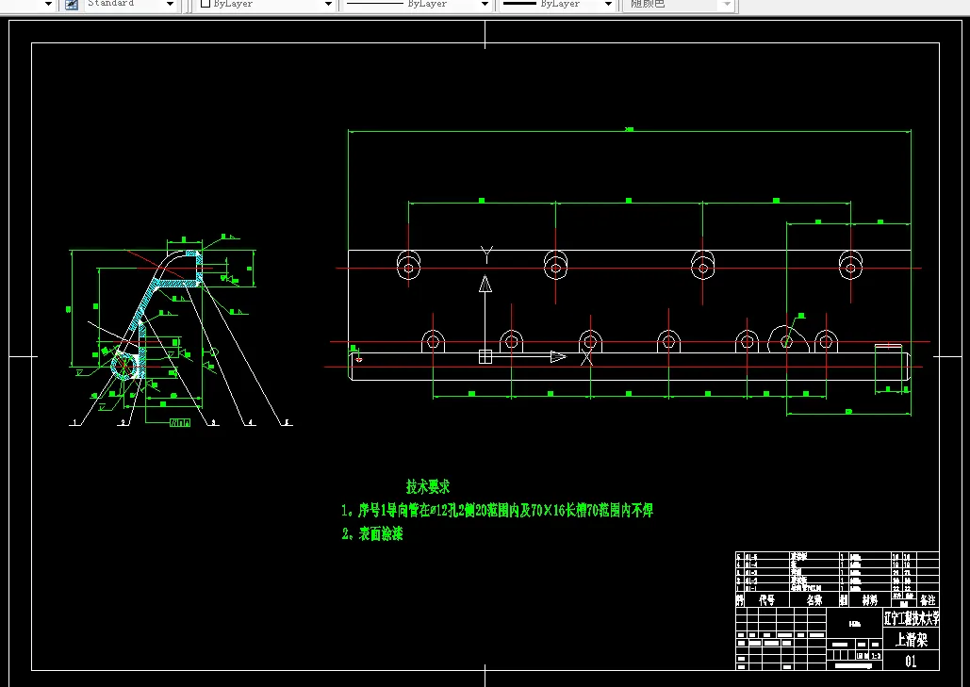Click the Y axis label above UCS icon
This screenshot has width=970, height=687.
click(486, 254)
